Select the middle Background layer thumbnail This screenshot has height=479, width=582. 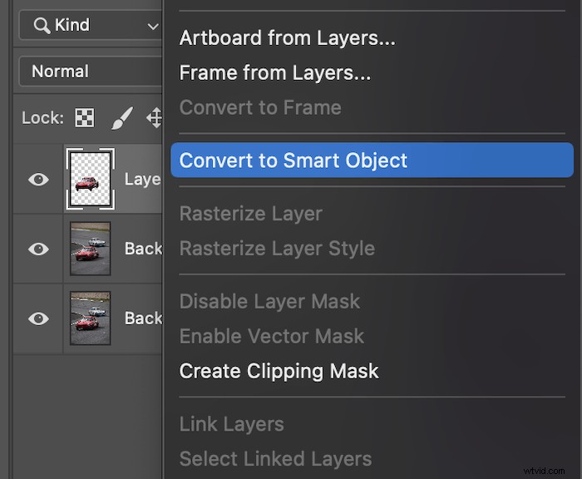pyautogui.click(x=90, y=249)
